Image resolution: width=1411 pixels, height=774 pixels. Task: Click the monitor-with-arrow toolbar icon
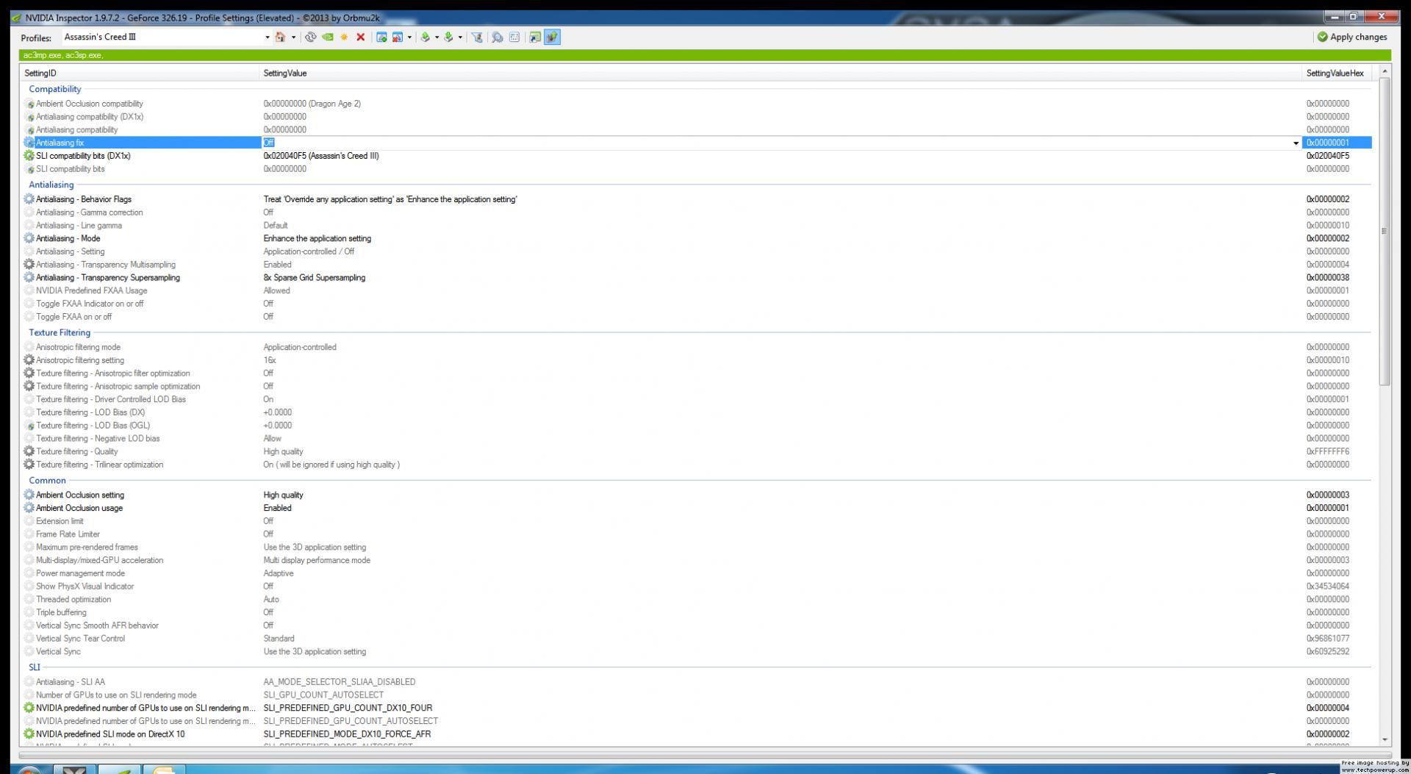535,37
